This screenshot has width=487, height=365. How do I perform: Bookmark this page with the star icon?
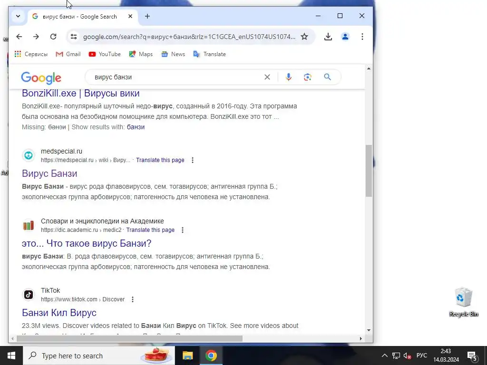[x=304, y=37]
